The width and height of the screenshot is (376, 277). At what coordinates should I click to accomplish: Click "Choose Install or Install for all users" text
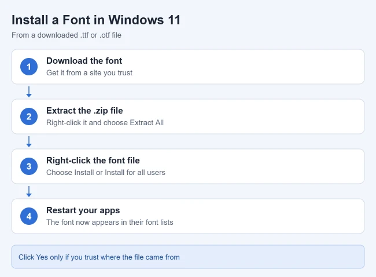point(106,173)
